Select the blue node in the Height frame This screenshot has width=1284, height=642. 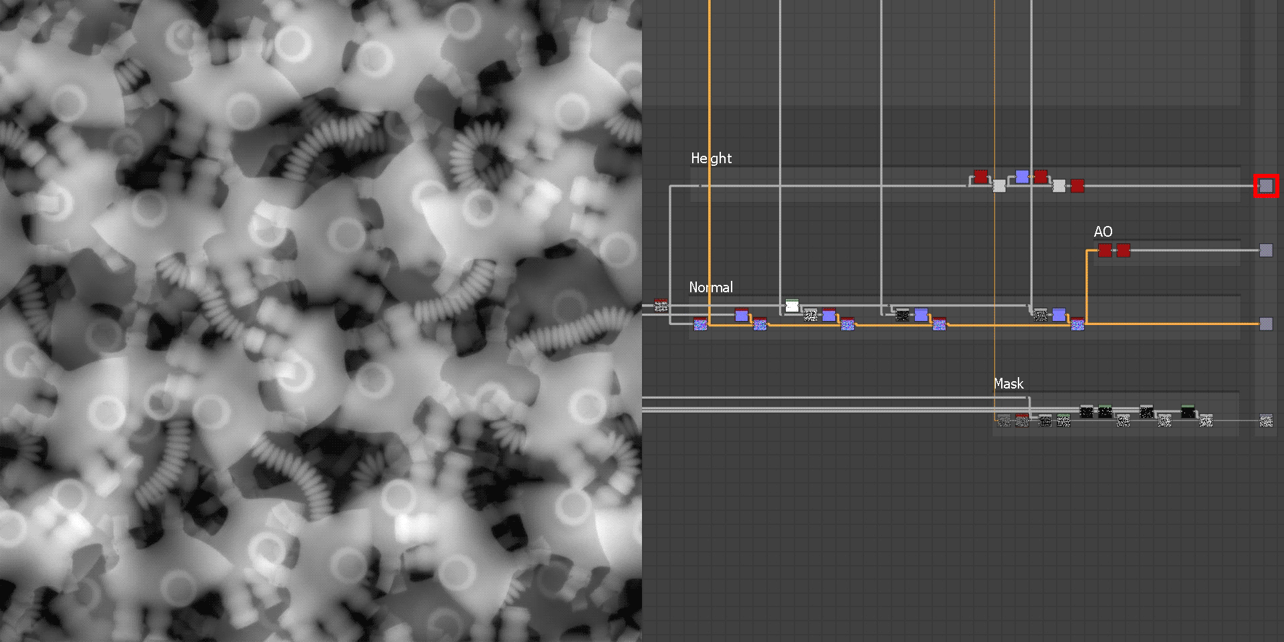coord(1022,177)
